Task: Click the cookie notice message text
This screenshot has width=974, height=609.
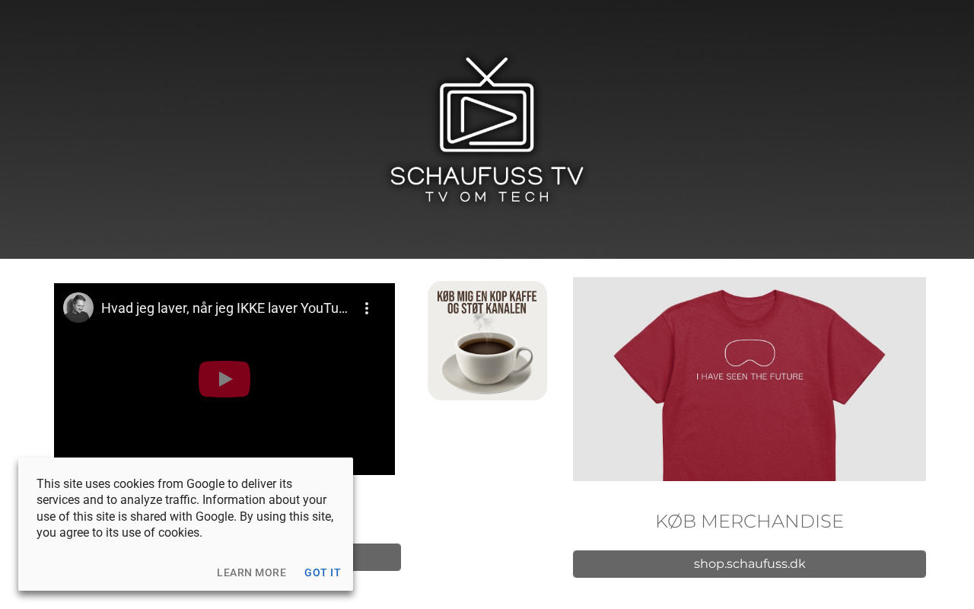Action: pos(185,508)
